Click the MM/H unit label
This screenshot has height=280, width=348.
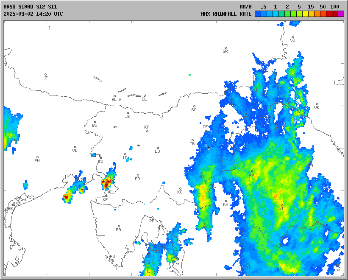point(245,7)
